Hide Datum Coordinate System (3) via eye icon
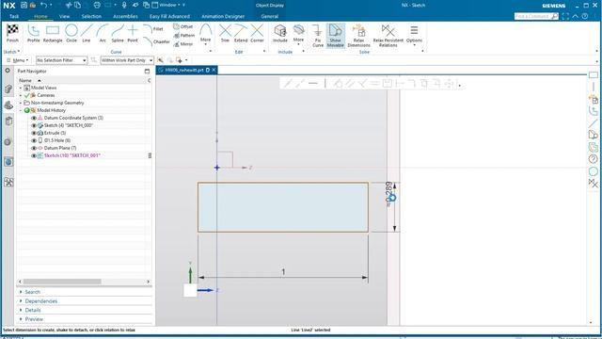602x339 pixels. pyautogui.click(x=34, y=118)
